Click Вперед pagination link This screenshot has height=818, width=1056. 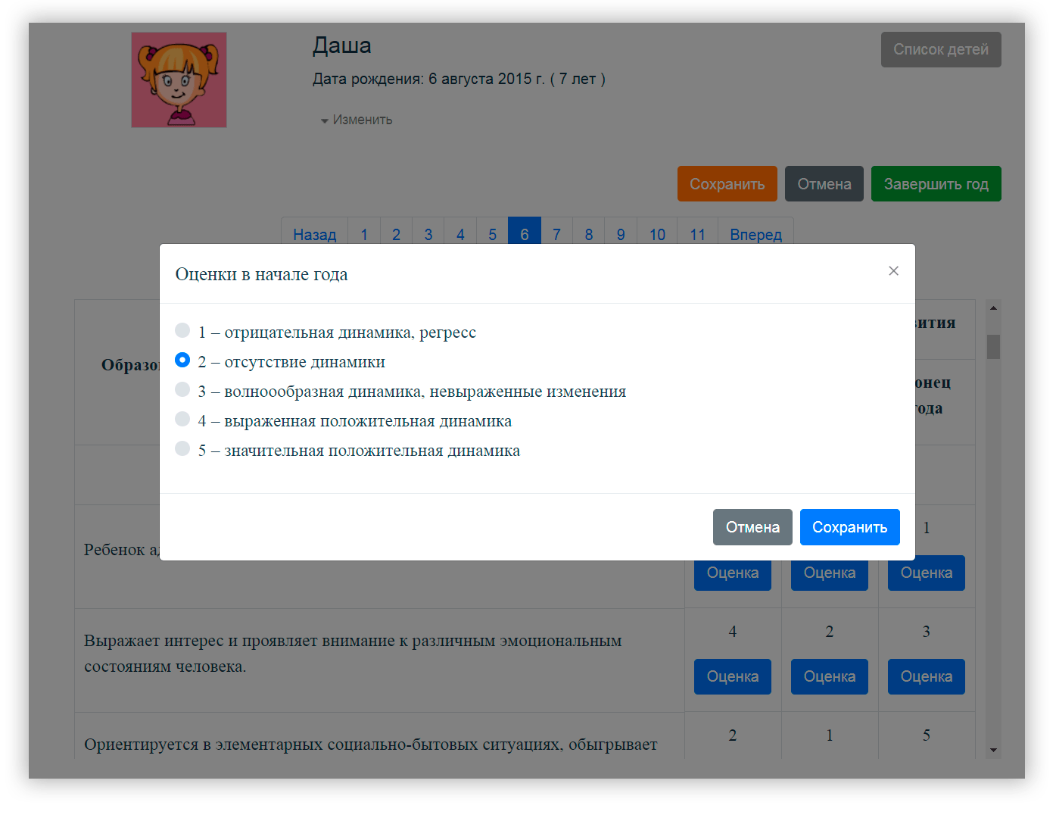click(x=755, y=233)
